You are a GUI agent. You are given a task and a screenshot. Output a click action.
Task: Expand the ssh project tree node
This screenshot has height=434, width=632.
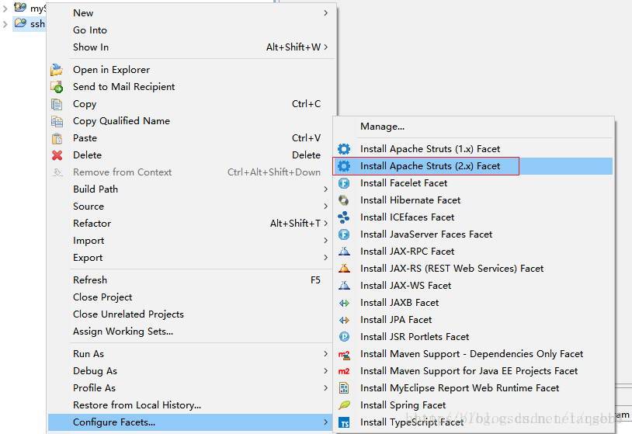pyautogui.click(x=5, y=24)
